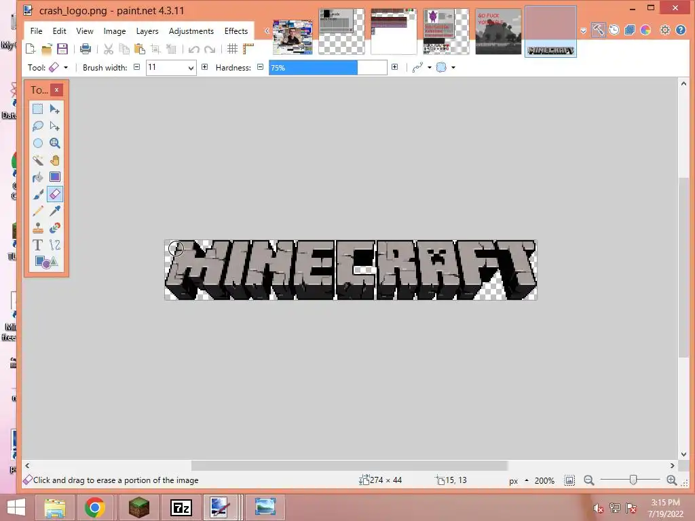This screenshot has height=521, width=695.
Task: Choose the Lasso Select tool
Action: (x=38, y=126)
